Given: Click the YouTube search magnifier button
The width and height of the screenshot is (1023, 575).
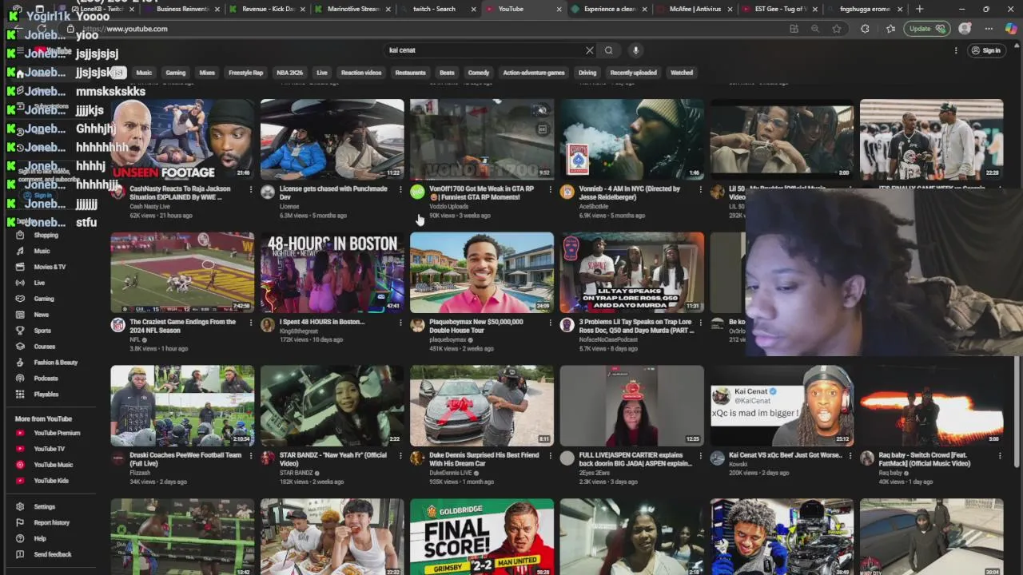Looking at the screenshot, I should (x=609, y=50).
